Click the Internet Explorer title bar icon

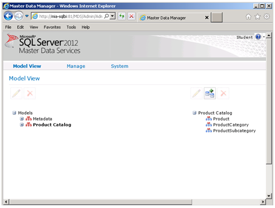point(6,6)
